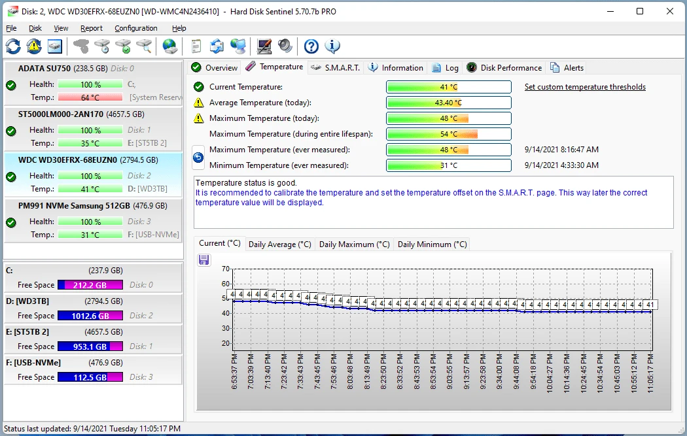Select the ADATA SU750 disk entry
Screen dimensions: 687x436
(x=94, y=83)
